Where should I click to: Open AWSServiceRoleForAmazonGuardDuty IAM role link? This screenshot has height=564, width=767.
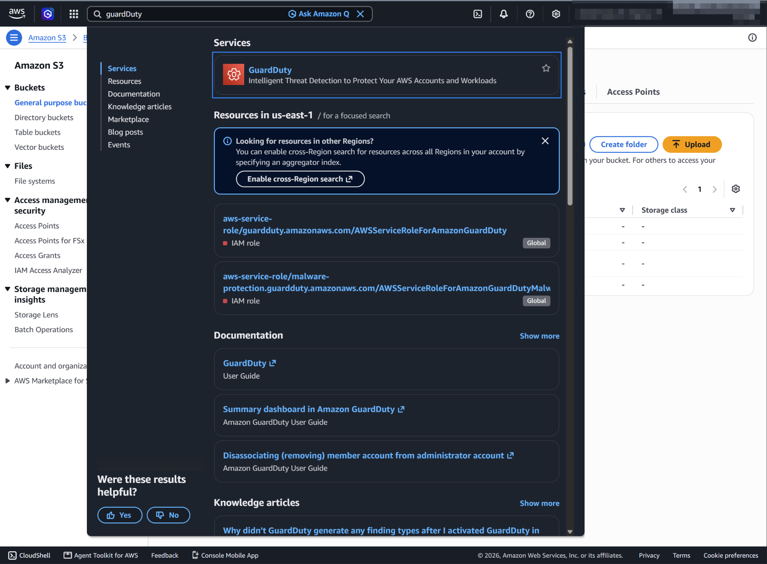click(364, 224)
